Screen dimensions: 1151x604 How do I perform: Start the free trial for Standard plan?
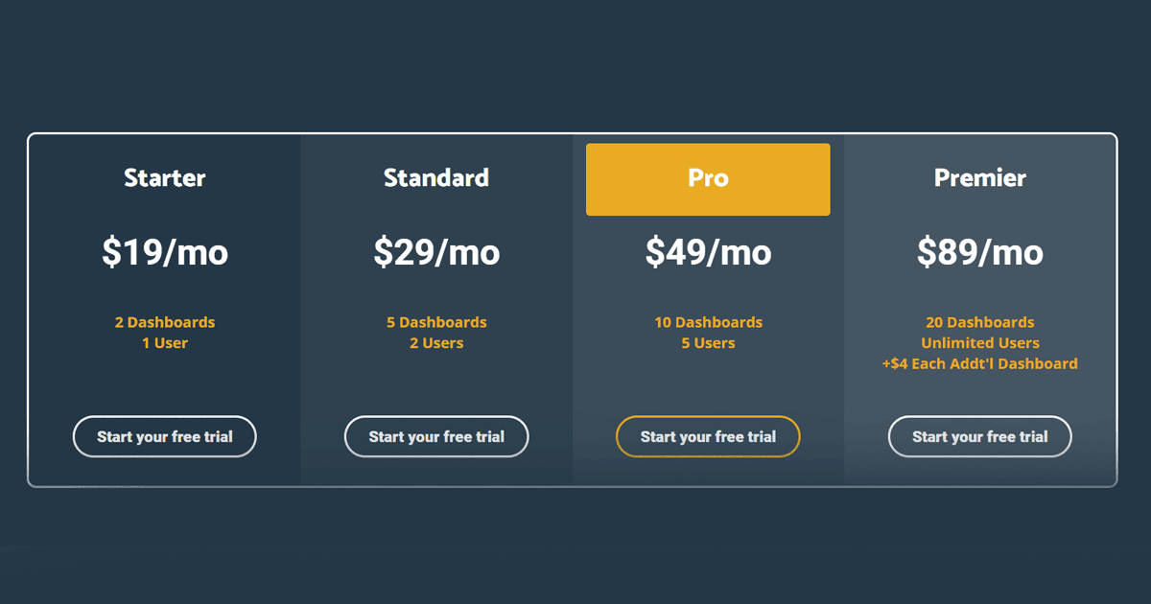[x=436, y=436]
